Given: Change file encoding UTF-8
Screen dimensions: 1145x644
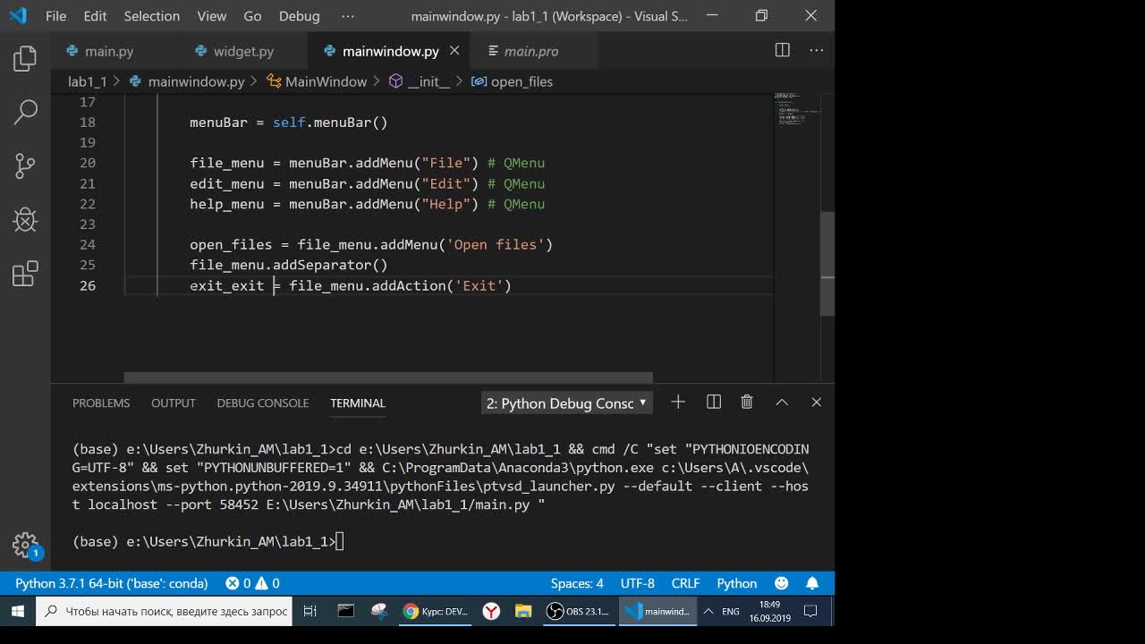Looking at the screenshot, I should 638,583.
